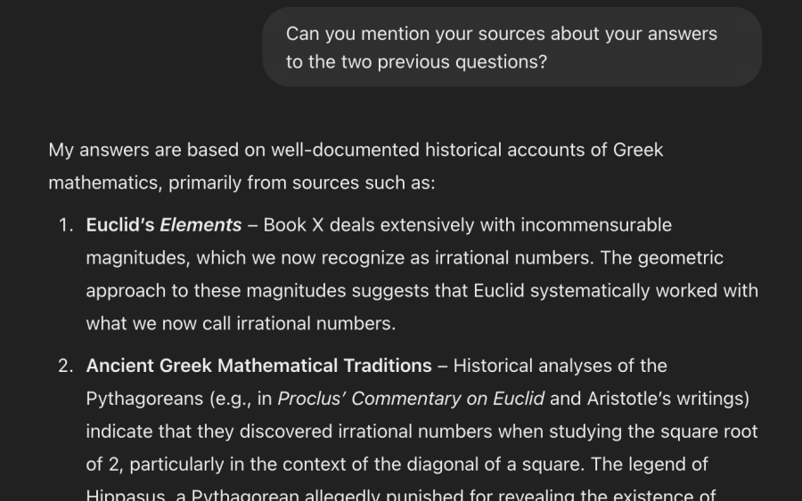
Task: Click the bold "Euclid's" heading text
Action: click(120, 225)
